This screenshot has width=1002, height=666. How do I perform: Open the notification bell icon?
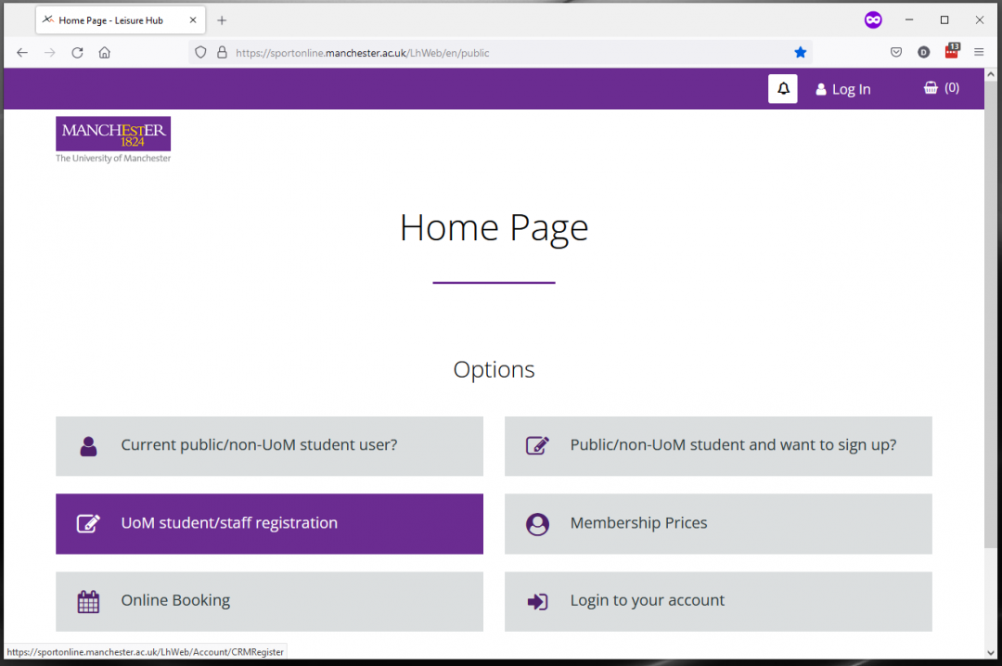782,88
